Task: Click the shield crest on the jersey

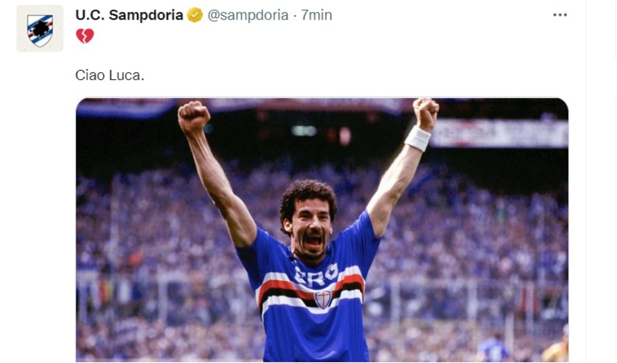Action: [323, 299]
